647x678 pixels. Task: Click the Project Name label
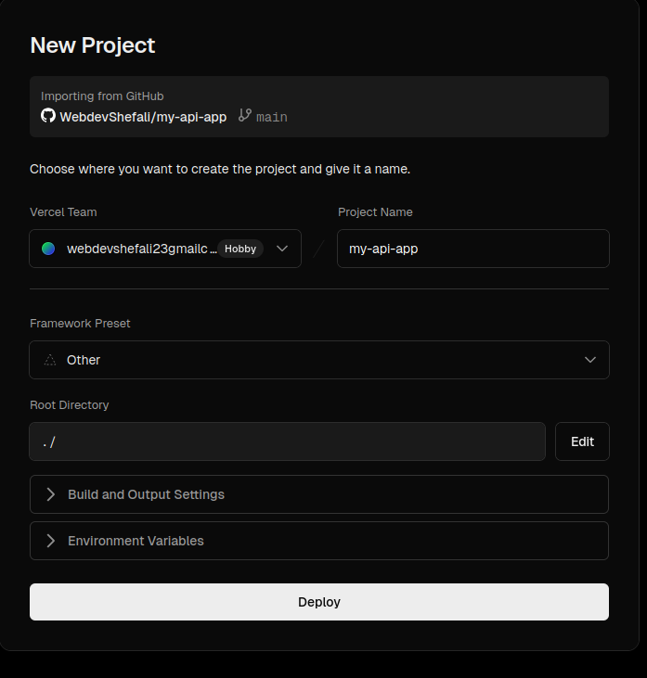point(375,212)
